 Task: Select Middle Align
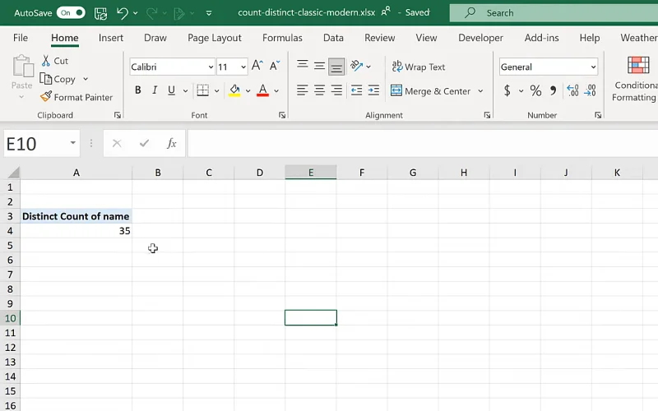tap(319, 67)
